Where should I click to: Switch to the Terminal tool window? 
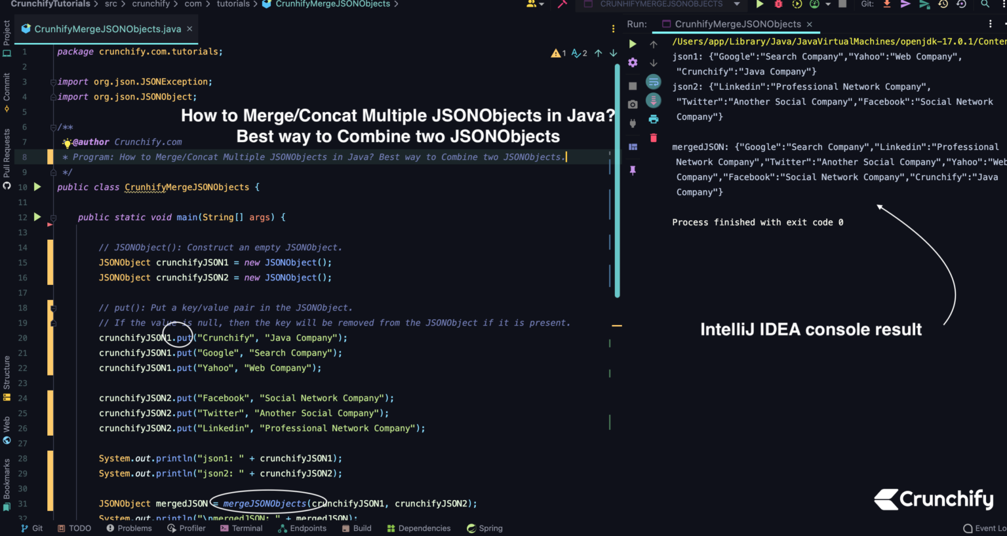coord(241,528)
